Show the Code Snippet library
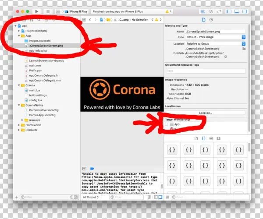The height and width of the screenshot is (219, 263). tap(203, 138)
